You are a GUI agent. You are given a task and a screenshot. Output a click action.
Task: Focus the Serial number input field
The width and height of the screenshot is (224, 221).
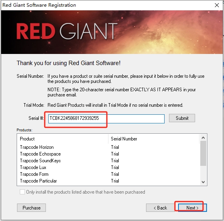106,119
